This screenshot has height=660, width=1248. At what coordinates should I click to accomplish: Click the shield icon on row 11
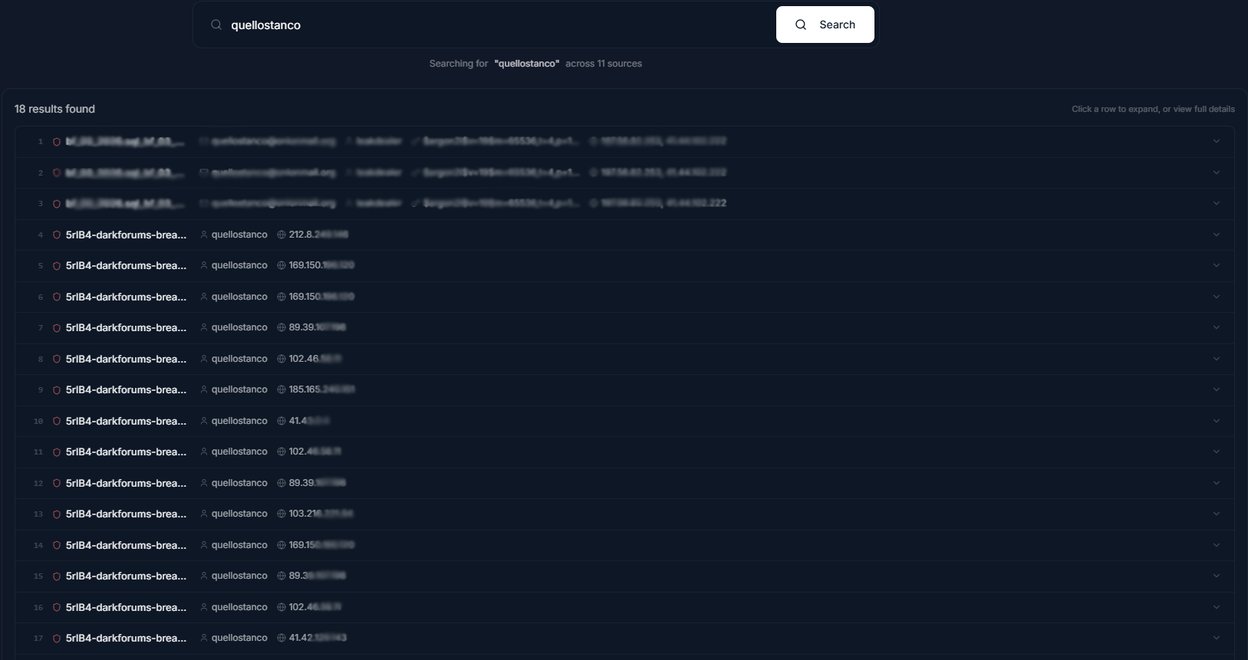tap(57, 452)
